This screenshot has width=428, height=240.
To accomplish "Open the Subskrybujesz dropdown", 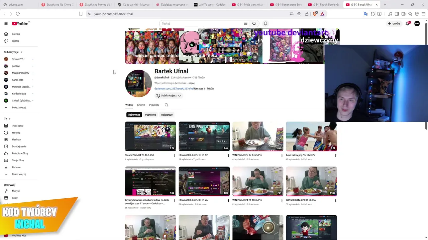I will pos(169,96).
